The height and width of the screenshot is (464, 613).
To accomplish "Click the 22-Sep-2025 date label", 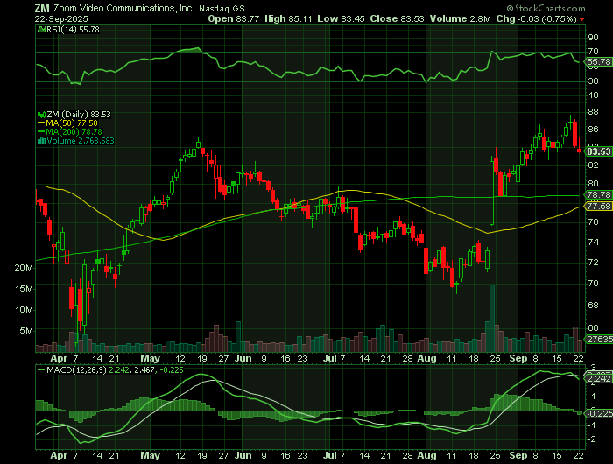I will [61, 19].
